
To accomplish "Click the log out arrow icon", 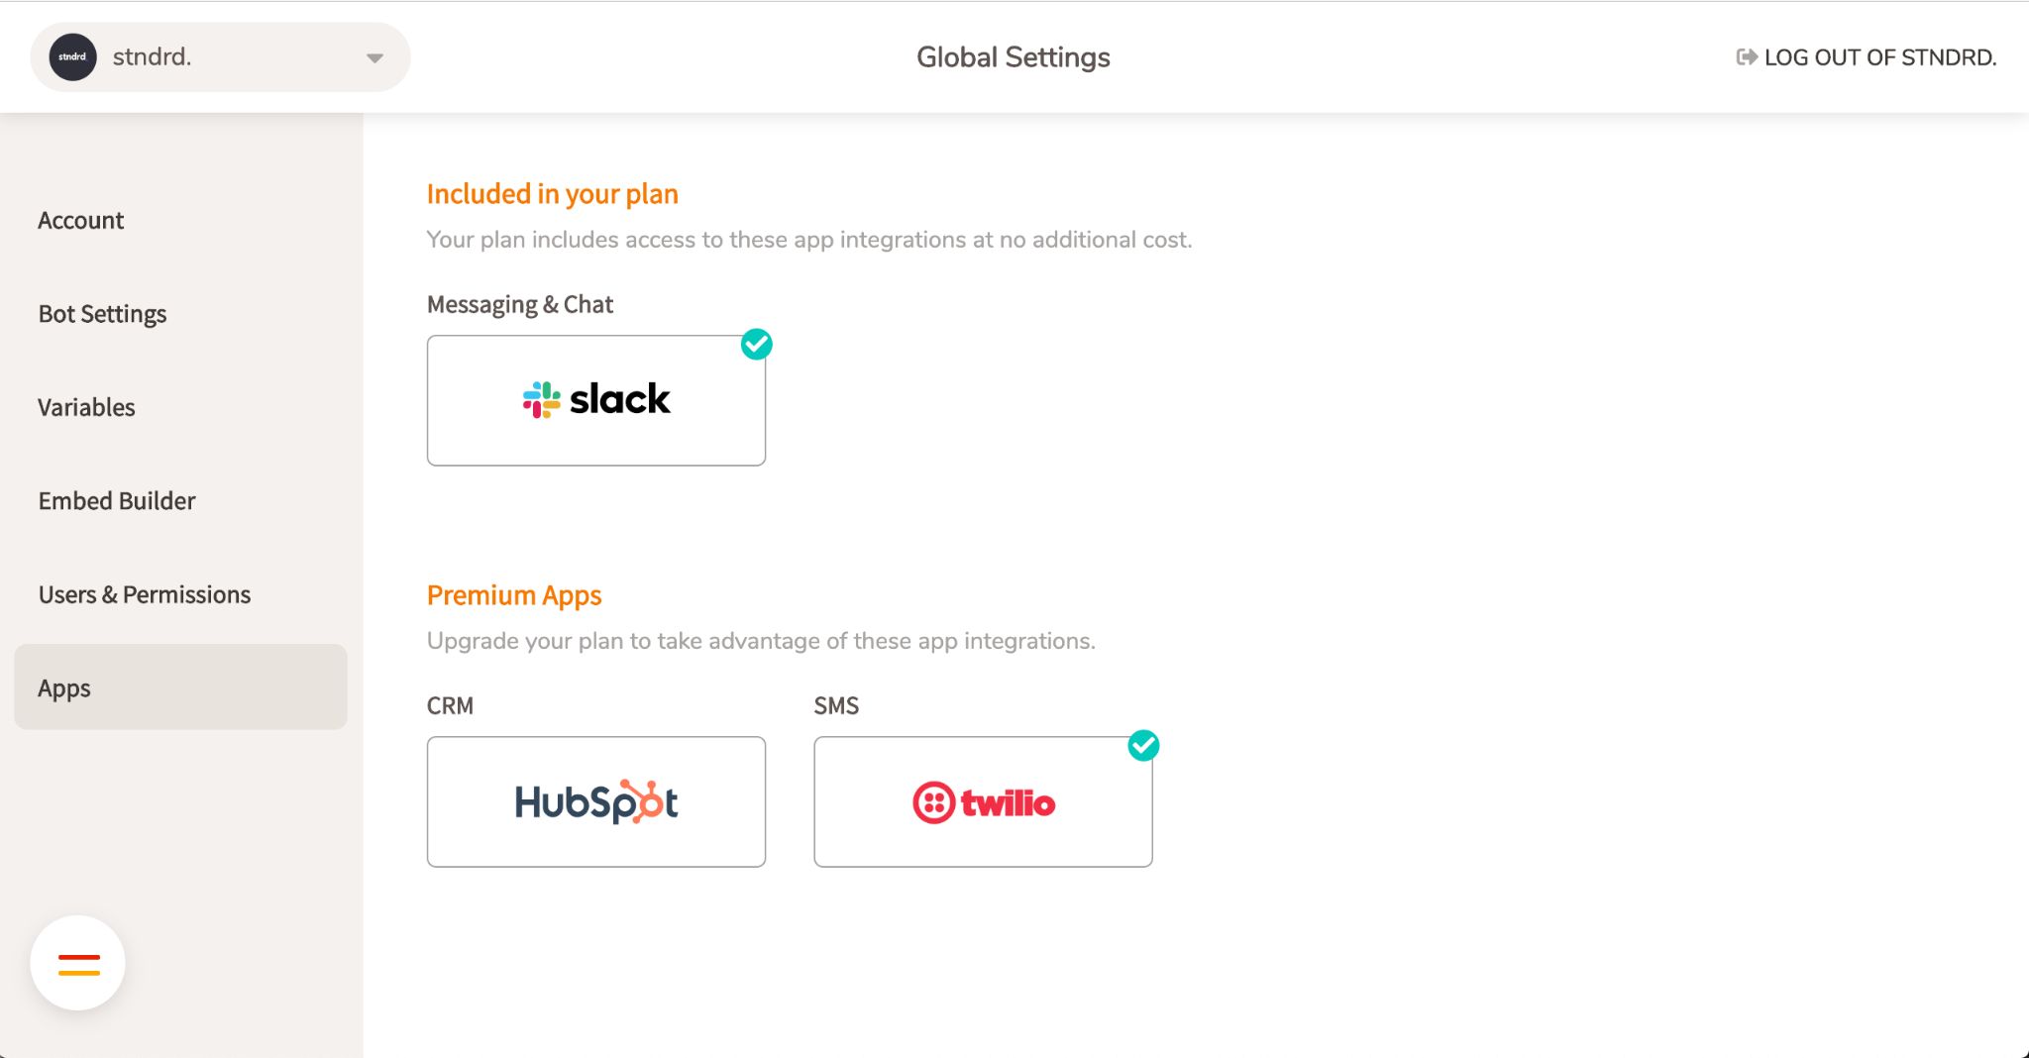I will click(1746, 56).
